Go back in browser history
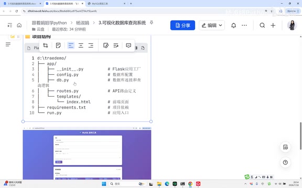 click(x=4, y=11)
